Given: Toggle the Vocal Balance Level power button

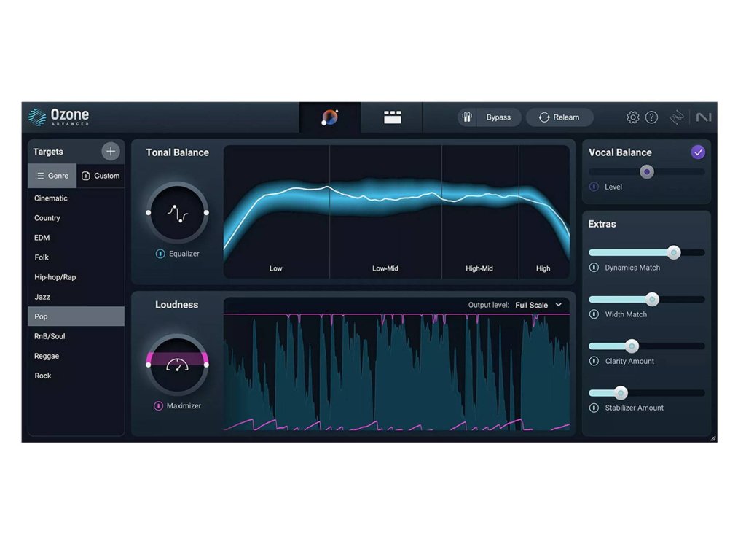Looking at the screenshot, I should coord(594,187).
